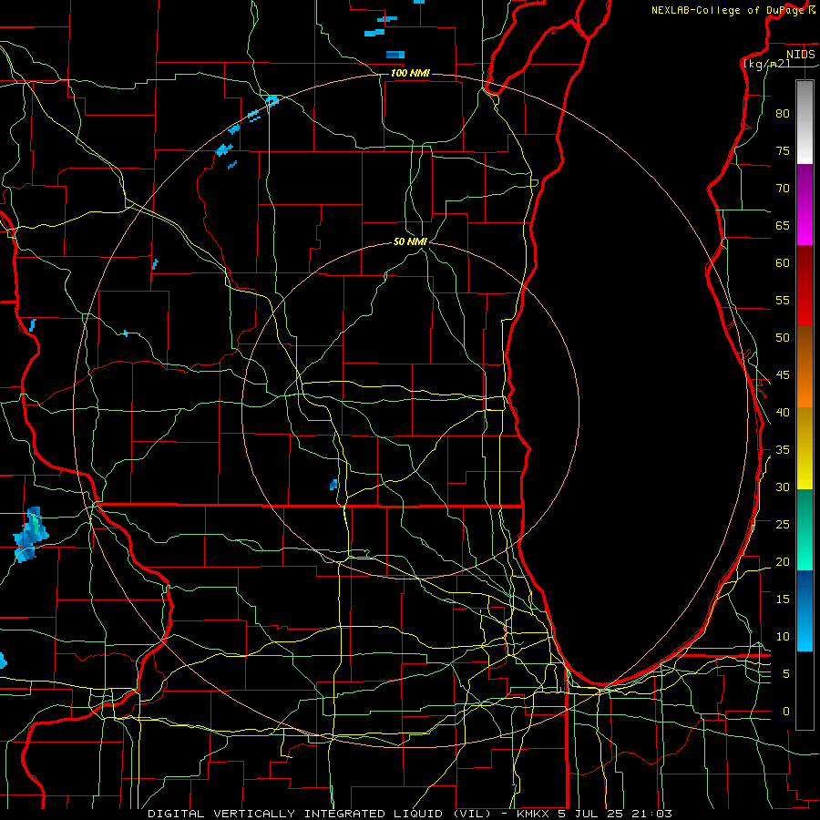Click the 15 value on the color scale

(x=783, y=599)
